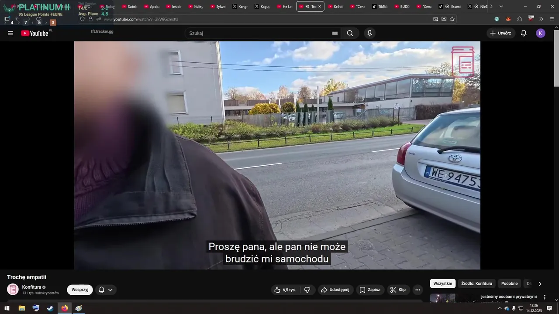Select the Wszystkie filter chip

[443, 283]
